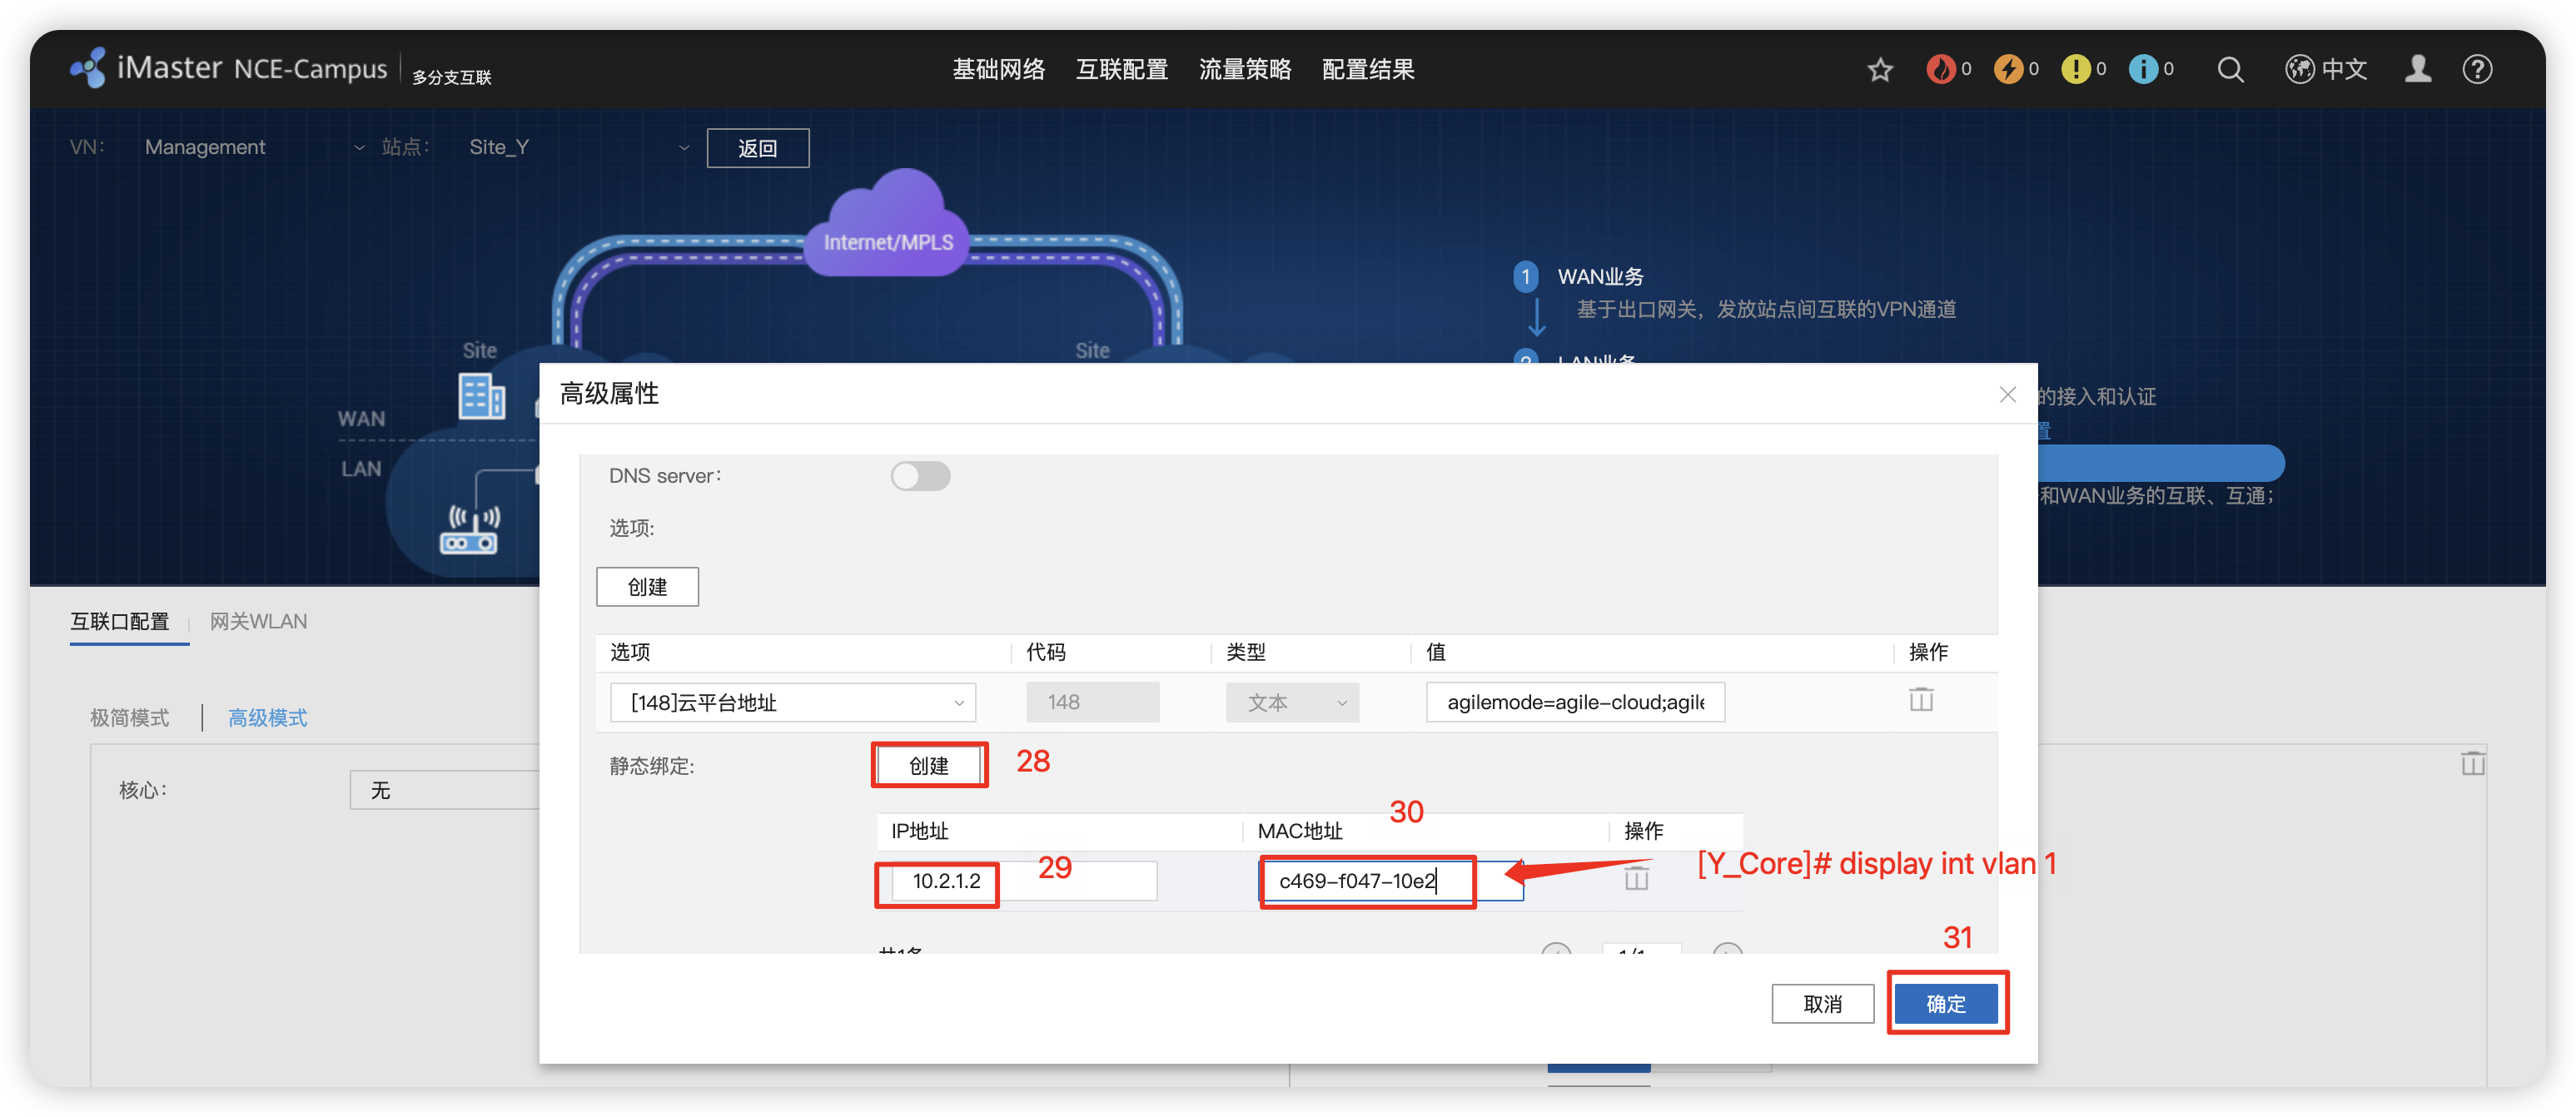This screenshot has height=1117, width=2576.
Task: Expand the [148] cloud platform option dropdown
Action: click(x=792, y=703)
